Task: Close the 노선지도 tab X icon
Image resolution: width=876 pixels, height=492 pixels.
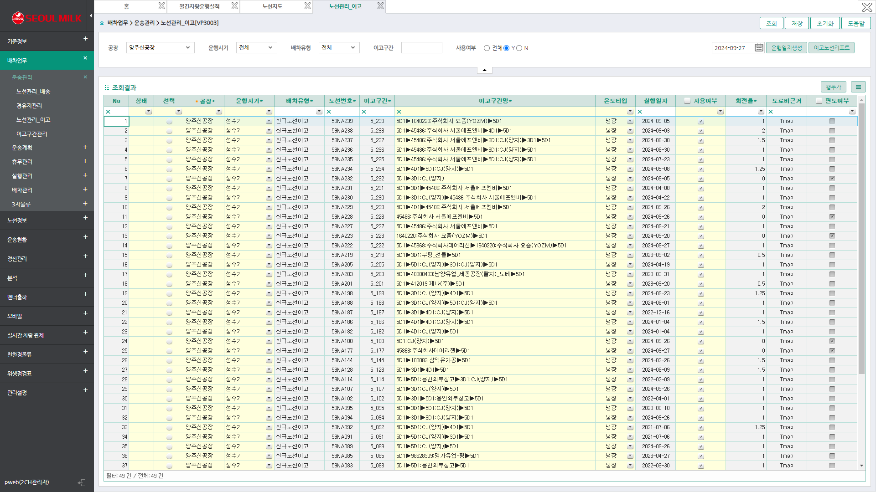Action: tap(307, 6)
